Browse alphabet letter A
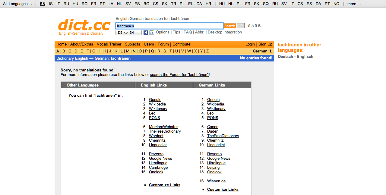Image resolution: width=386 pixels, height=195 pixels. tap(58, 51)
